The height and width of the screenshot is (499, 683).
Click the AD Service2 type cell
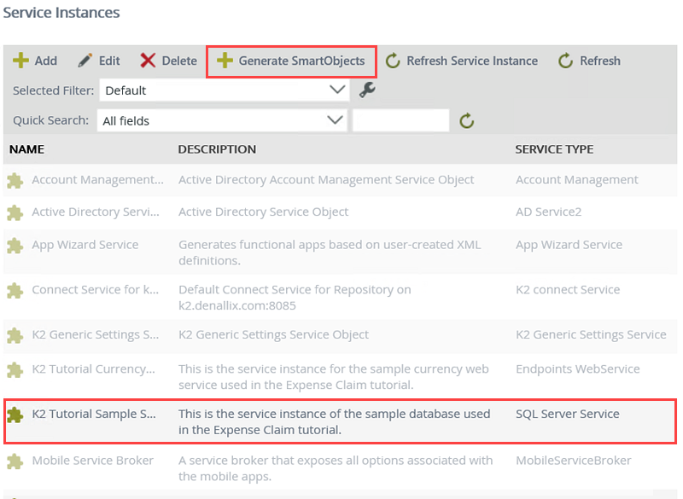pyautogui.click(x=548, y=212)
